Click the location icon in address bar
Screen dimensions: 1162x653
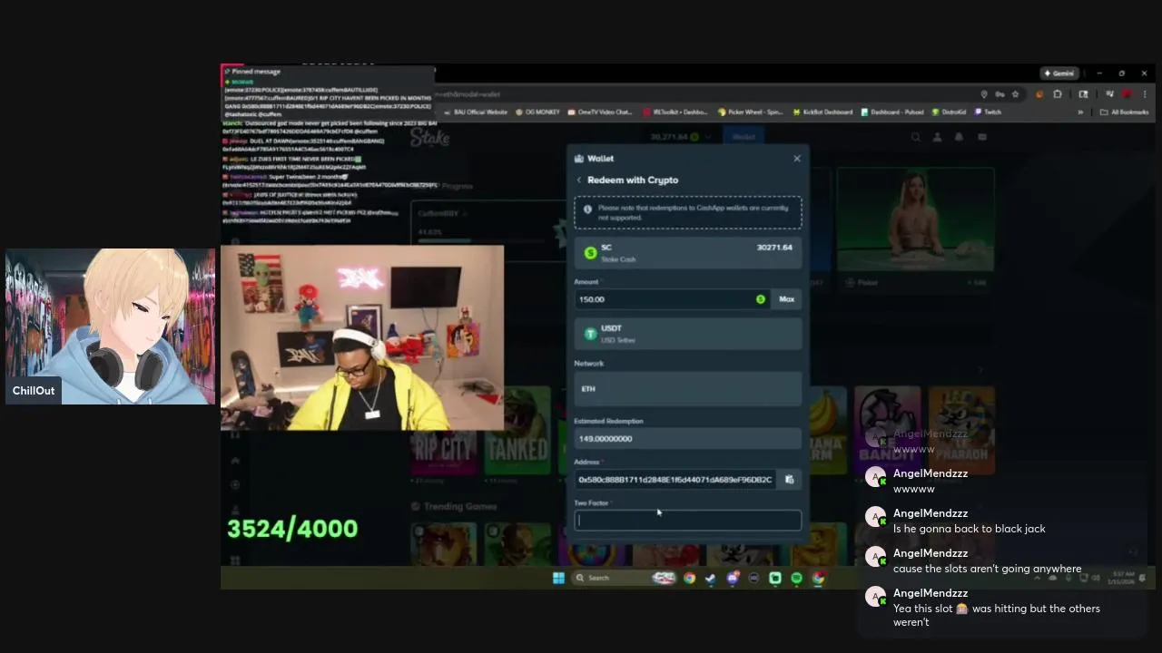(x=984, y=94)
